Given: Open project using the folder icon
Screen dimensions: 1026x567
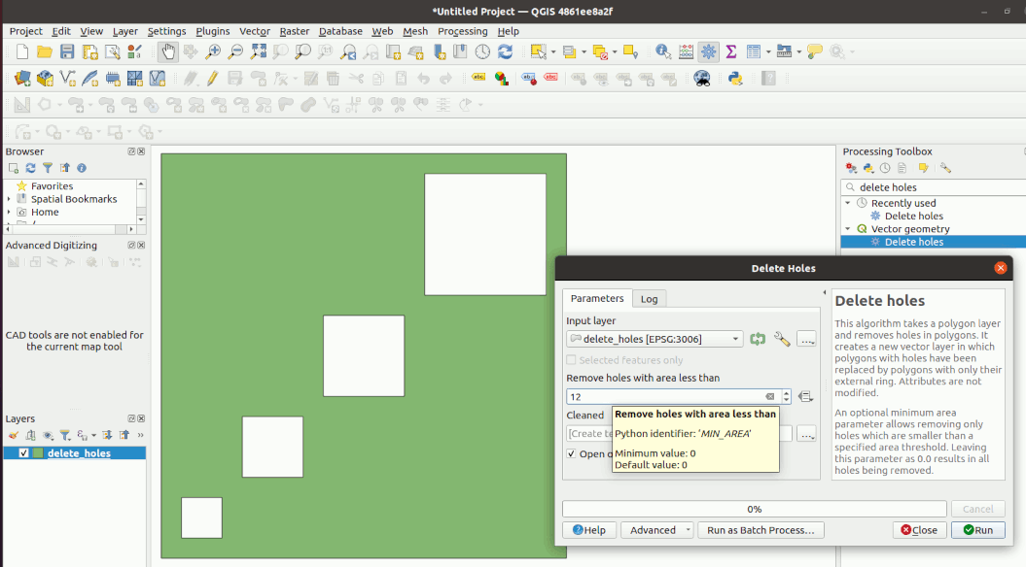Looking at the screenshot, I should coord(45,51).
